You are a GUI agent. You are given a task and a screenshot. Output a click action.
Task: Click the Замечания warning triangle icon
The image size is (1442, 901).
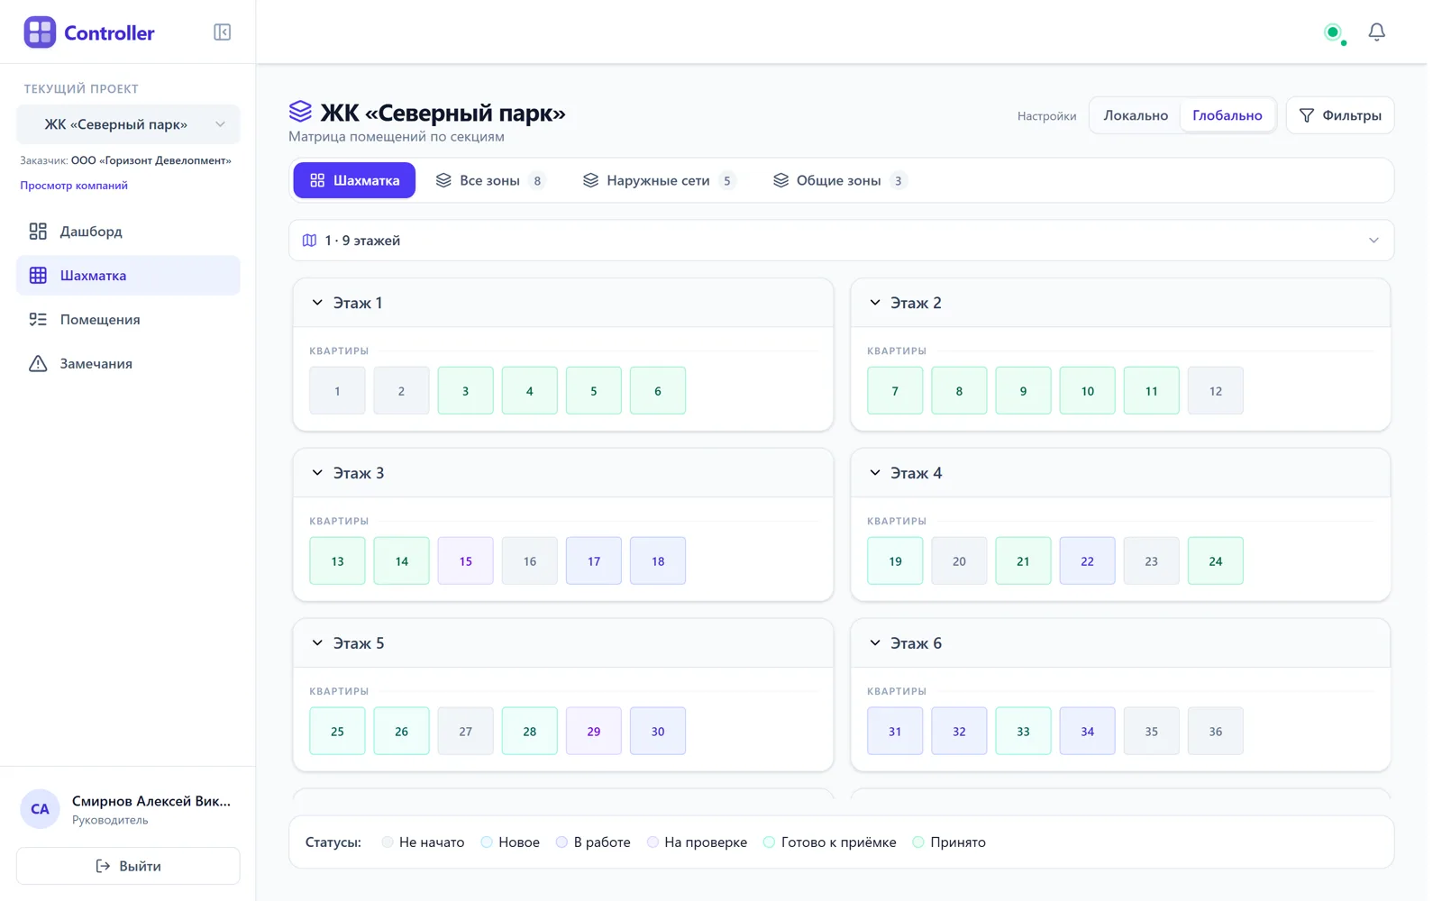point(38,364)
